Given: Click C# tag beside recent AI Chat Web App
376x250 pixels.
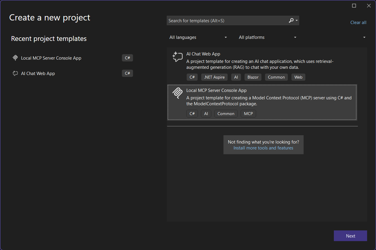Looking at the screenshot, I should (x=127, y=73).
